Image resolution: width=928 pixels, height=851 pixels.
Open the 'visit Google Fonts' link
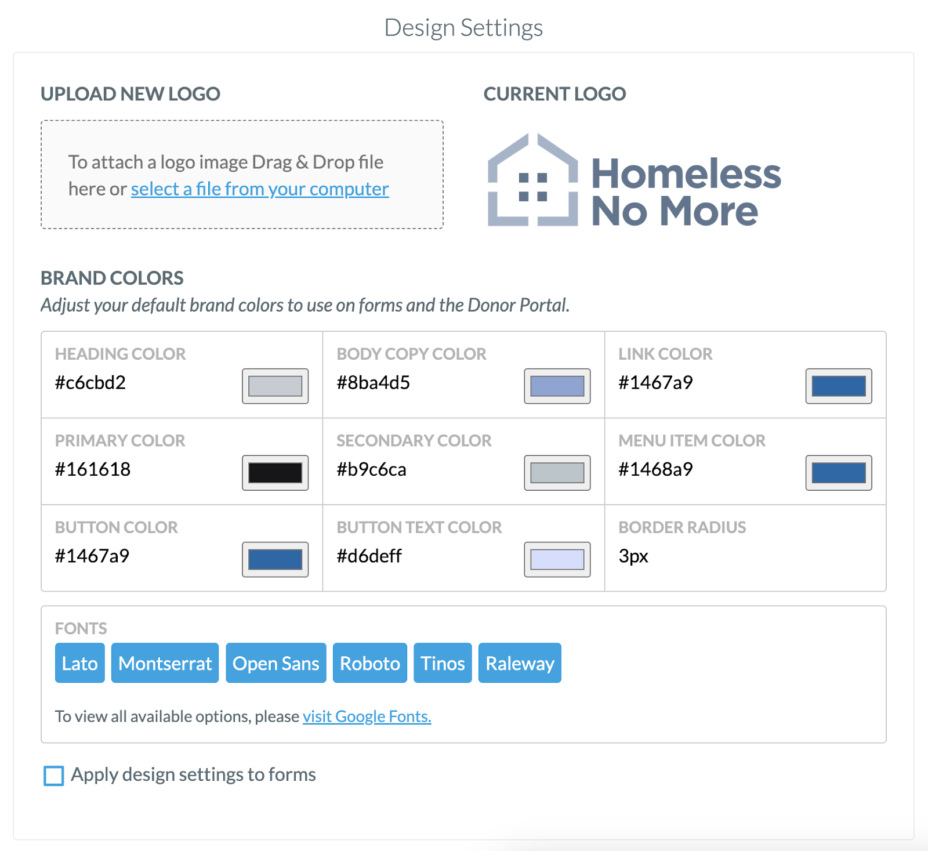click(x=367, y=717)
